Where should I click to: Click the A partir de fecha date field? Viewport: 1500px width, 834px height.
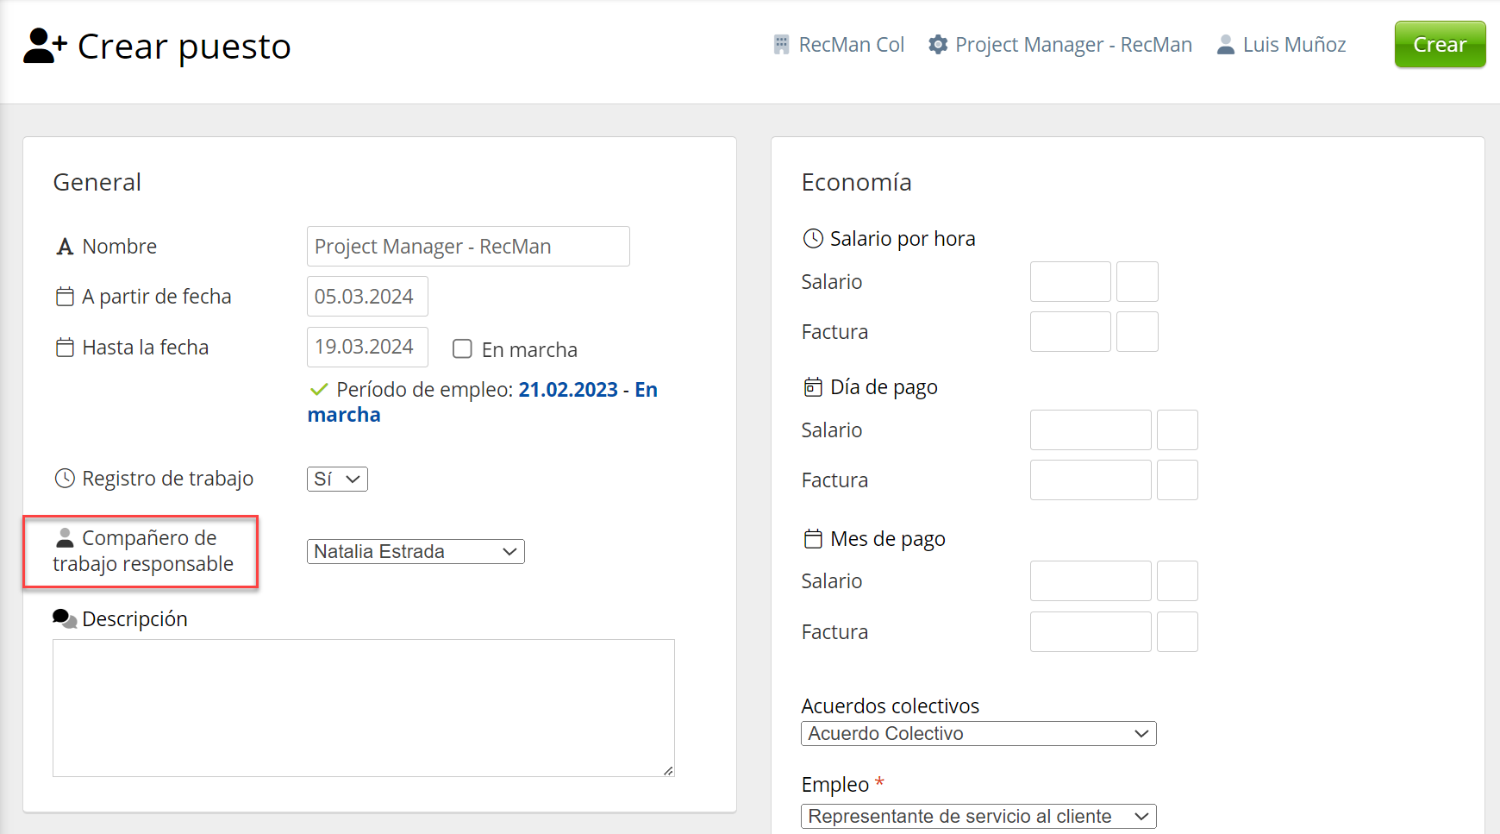pos(367,297)
